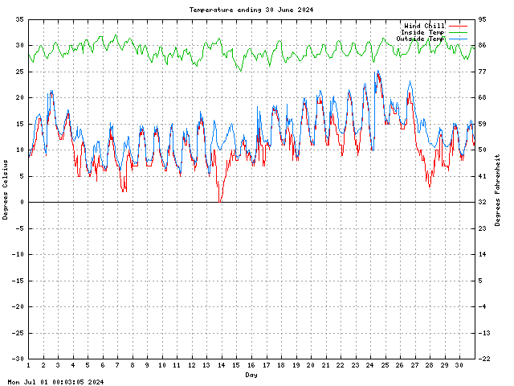Click day 24 on the x-axis
Screen dimensions: 514x386
[x=370, y=365]
